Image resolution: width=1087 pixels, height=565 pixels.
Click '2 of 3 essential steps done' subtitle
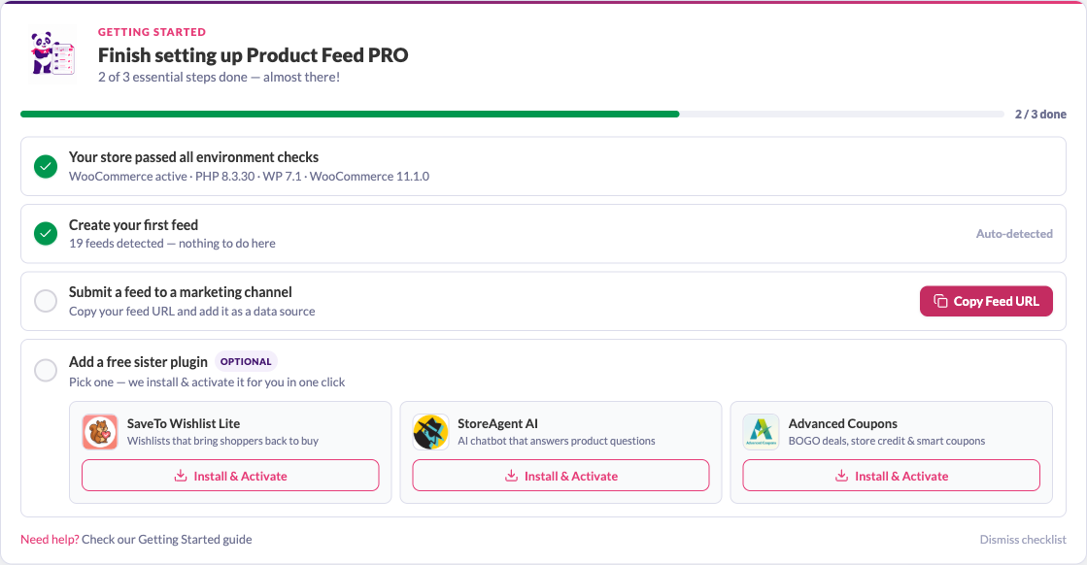pyautogui.click(x=220, y=77)
